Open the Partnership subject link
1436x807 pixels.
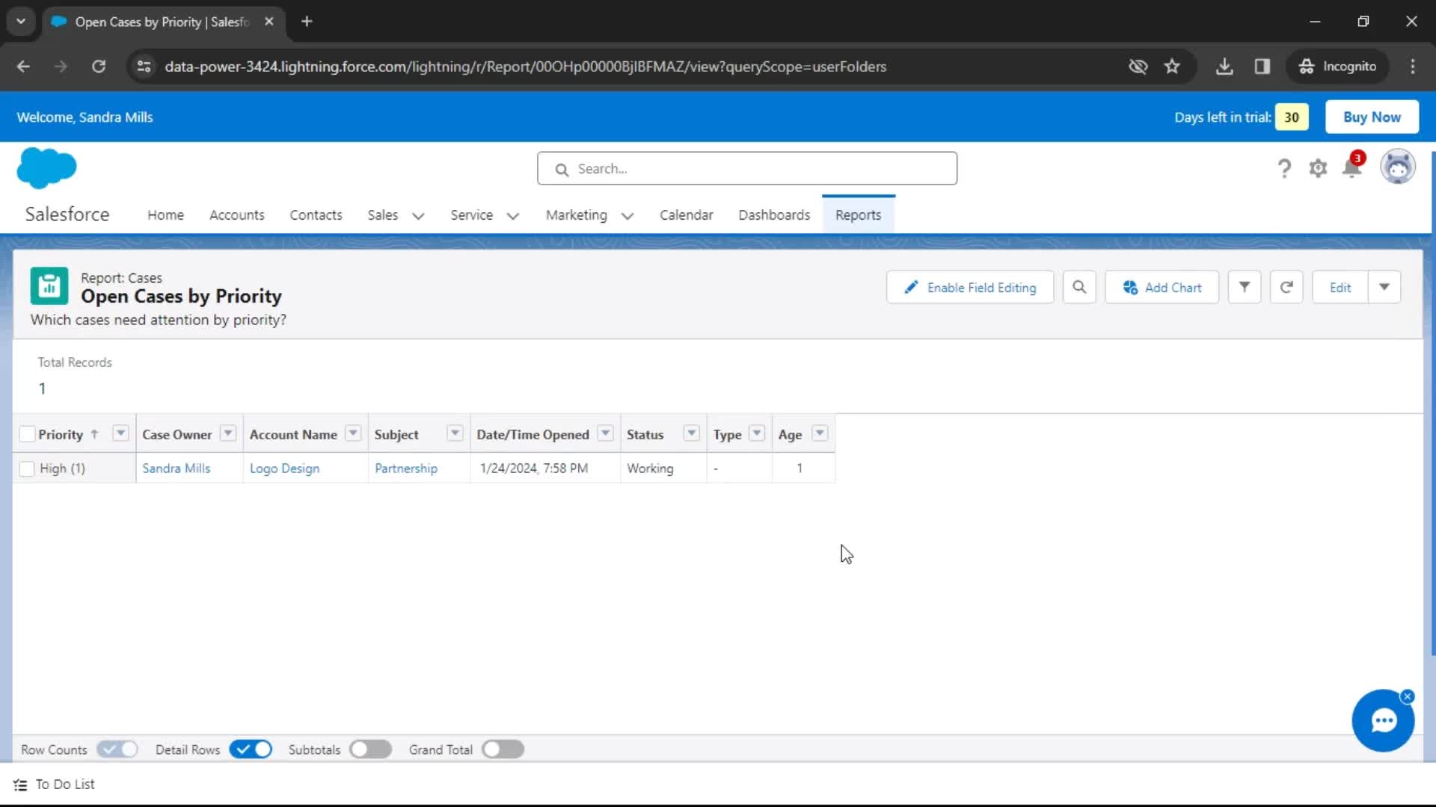pyautogui.click(x=406, y=469)
